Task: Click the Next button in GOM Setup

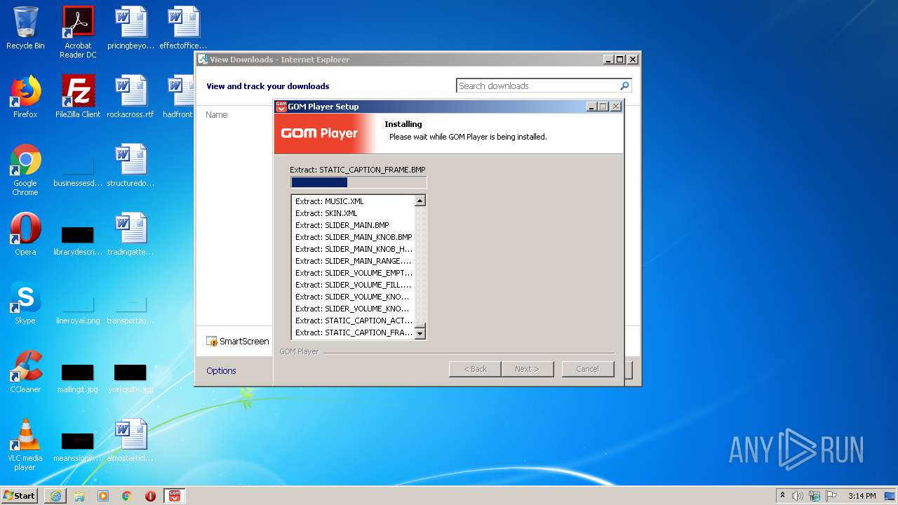Action: [x=528, y=369]
